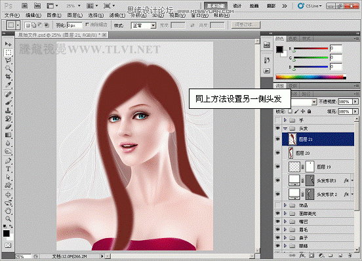Expand the 眉毛 layer group

[285, 230]
